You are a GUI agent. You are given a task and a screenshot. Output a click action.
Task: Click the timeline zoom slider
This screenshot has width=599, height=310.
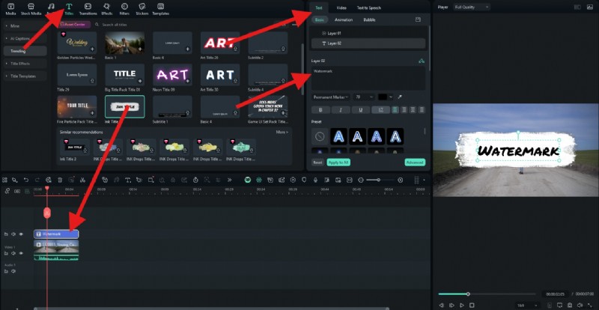pos(380,180)
